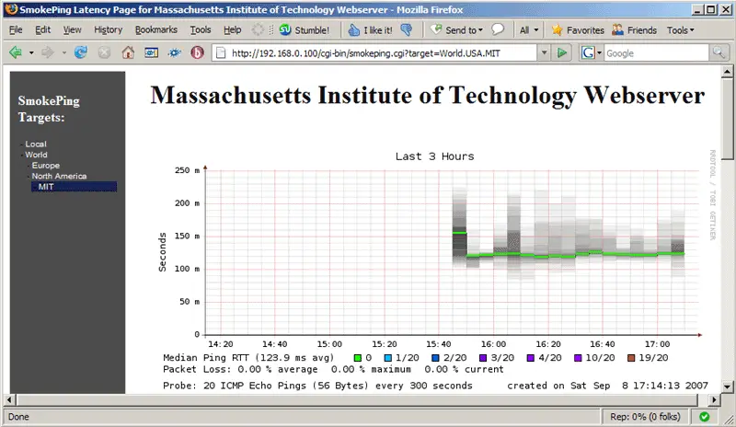Click the Rep: 0% (0 folks) status entry
Image resolution: width=736 pixels, height=427 pixels.
645,417
